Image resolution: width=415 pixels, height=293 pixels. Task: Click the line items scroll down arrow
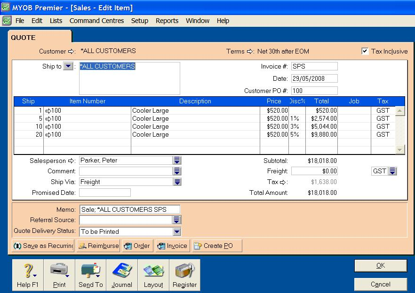pyautogui.click(x=399, y=150)
